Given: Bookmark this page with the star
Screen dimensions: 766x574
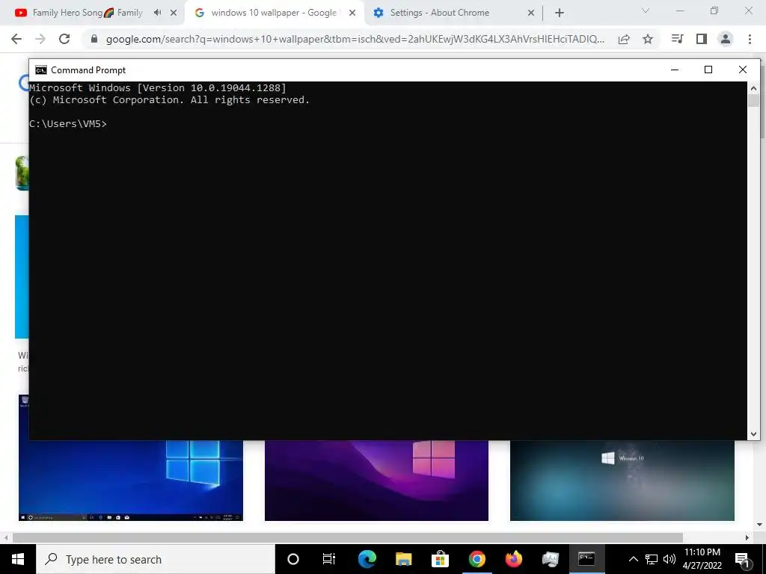Looking at the screenshot, I should click(648, 39).
